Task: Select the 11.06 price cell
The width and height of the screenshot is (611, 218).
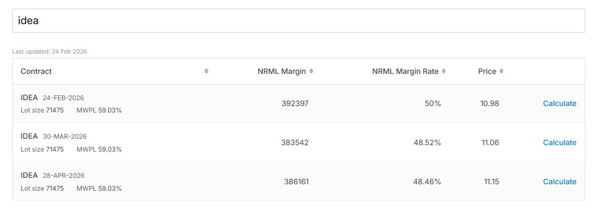Action: coord(489,142)
